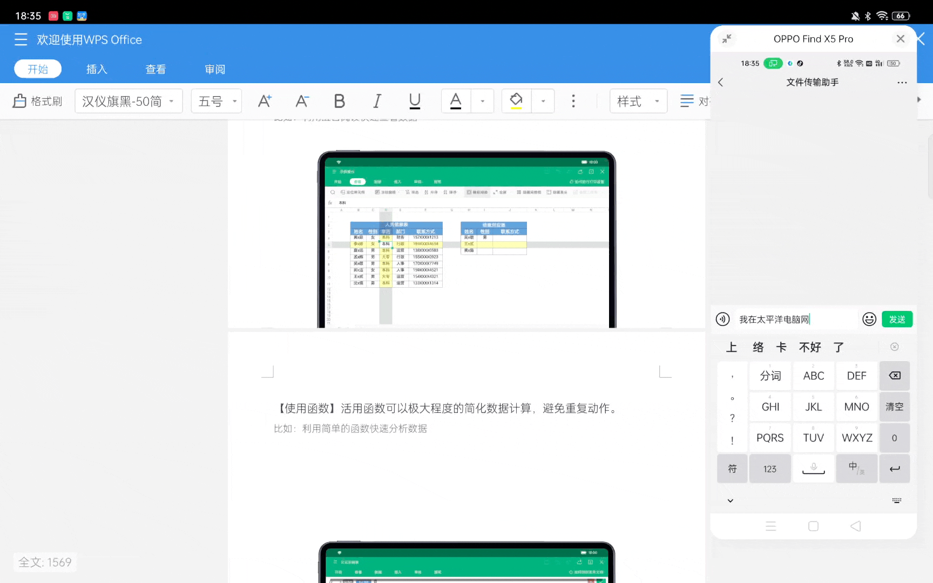Click the 使用函数 paragraph text

click(x=447, y=408)
